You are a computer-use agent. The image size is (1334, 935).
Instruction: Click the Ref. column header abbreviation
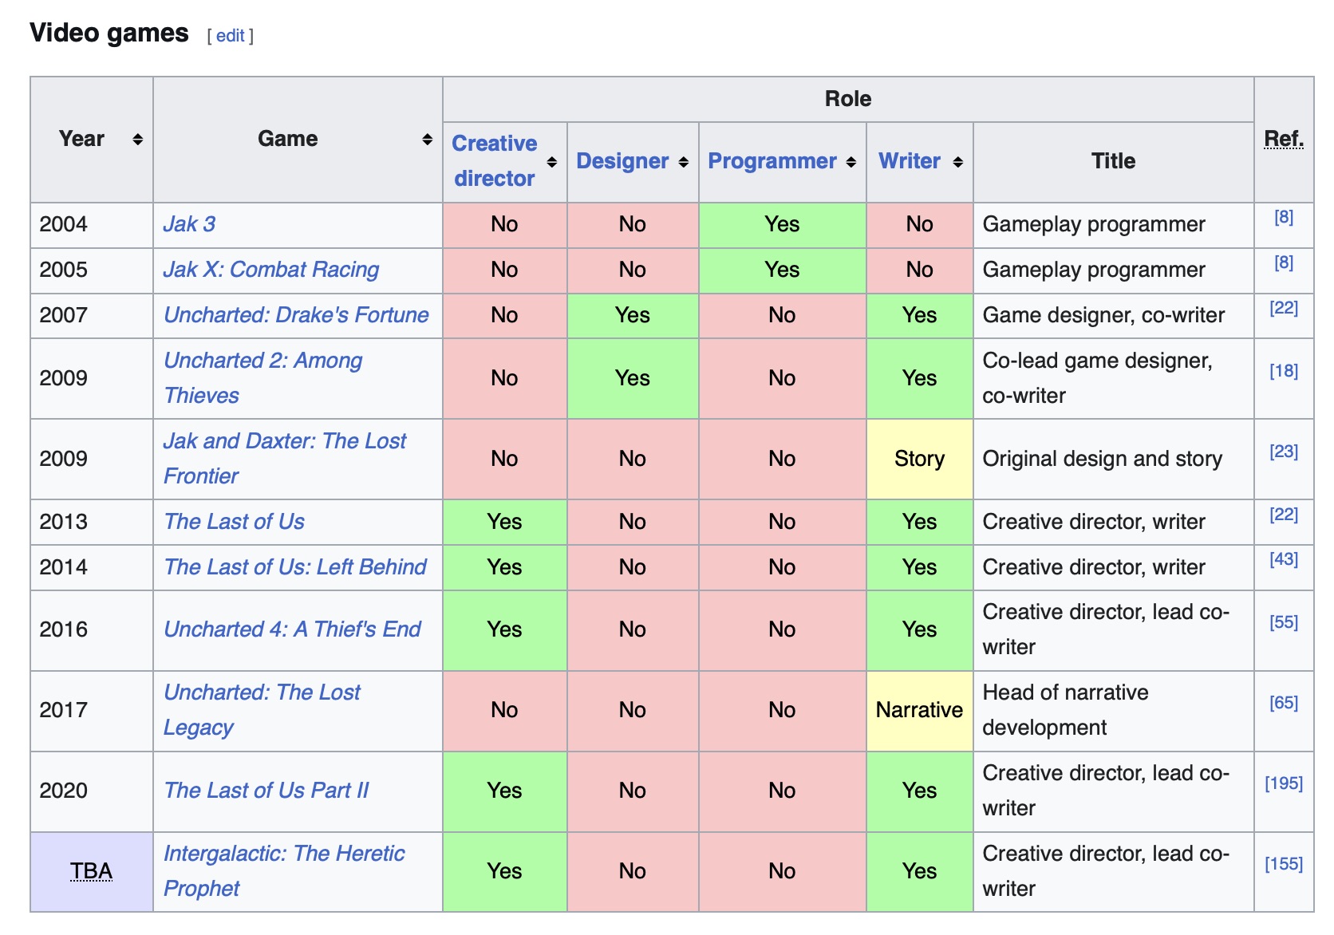(x=1284, y=139)
